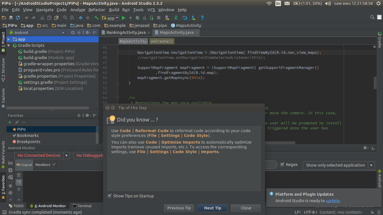Click the Synchronize icon in the toolbar

[18, 18]
